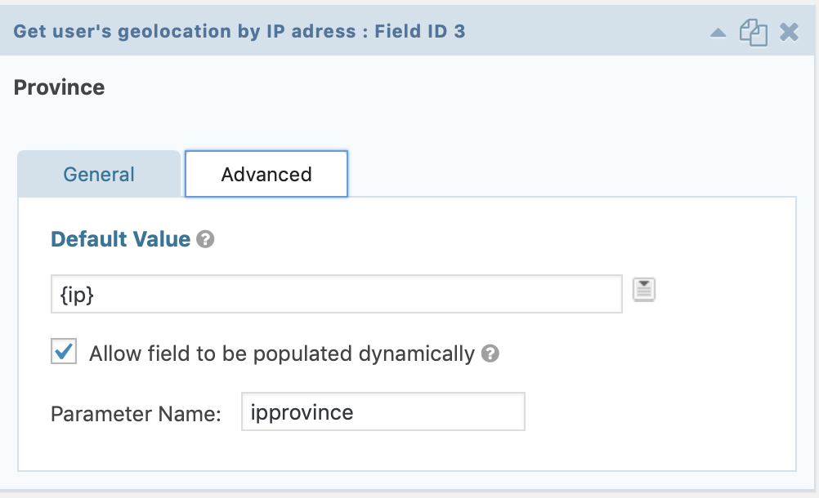Select the Province field label
The width and height of the screenshot is (819, 498).
(x=59, y=87)
